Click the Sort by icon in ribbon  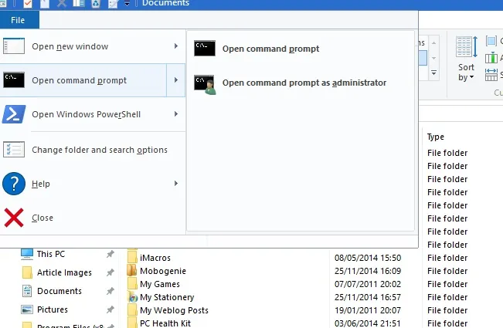click(467, 47)
